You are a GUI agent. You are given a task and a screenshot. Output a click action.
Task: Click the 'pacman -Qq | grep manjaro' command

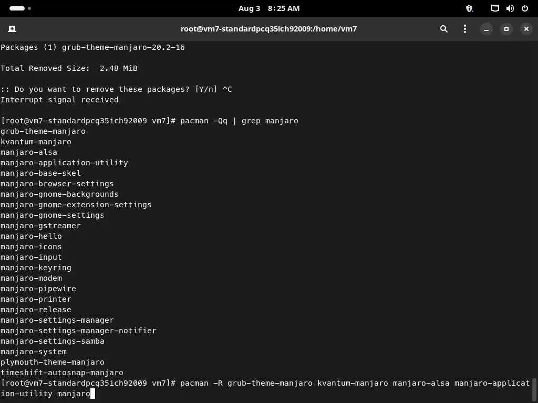(239, 121)
